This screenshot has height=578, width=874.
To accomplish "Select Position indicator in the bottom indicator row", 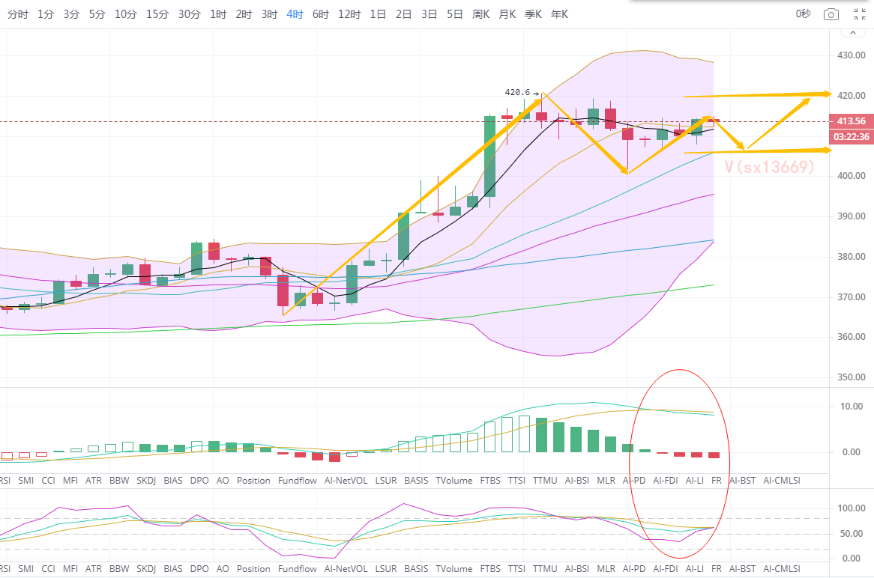I will [253, 569].
